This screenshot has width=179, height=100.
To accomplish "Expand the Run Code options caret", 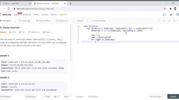I will [x=162, y=96].
